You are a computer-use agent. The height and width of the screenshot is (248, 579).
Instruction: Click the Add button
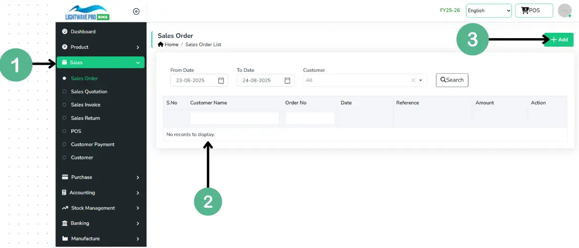pos(559,40)
